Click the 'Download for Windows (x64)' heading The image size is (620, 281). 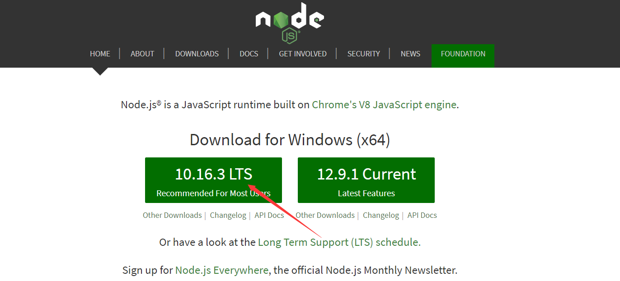coord(290,140)
